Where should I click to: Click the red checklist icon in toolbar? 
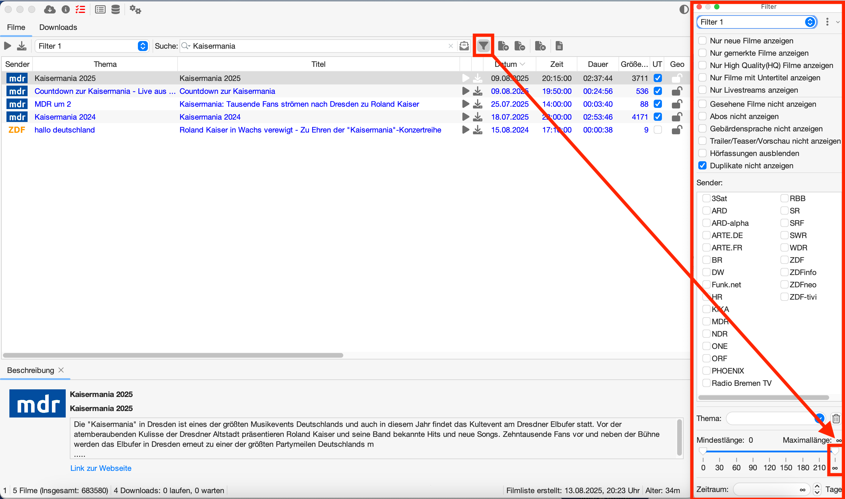pos(80,9)
